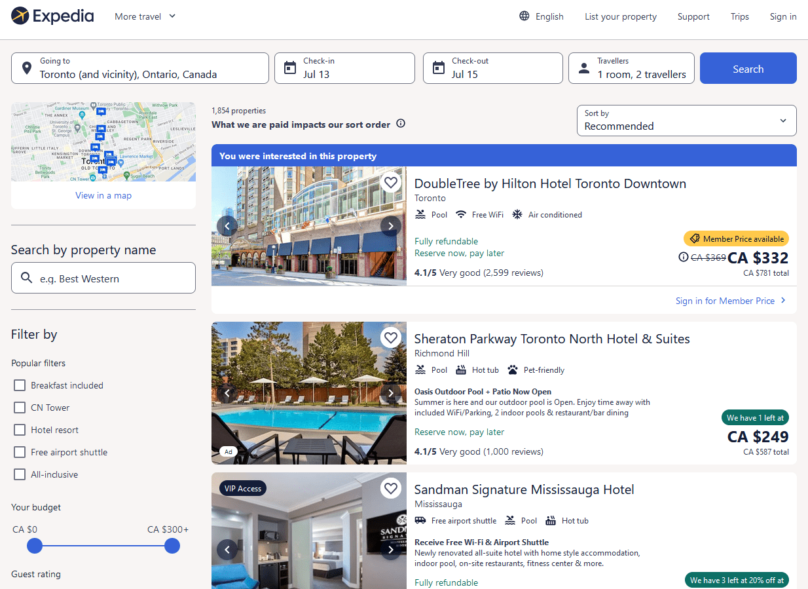Click the location pin icon in Going to
This screenshot has width=808, height=589.
(26, 68)
